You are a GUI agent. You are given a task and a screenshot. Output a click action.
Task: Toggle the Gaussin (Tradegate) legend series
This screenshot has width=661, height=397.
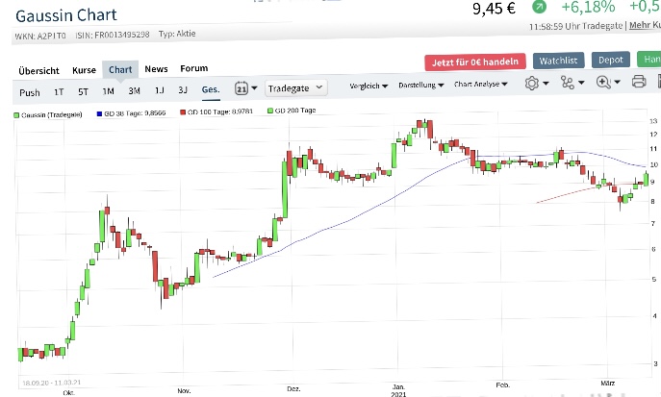click(48, 112)
